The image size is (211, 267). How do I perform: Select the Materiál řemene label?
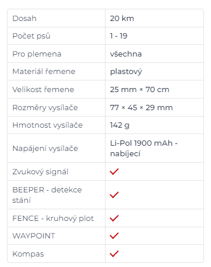(44, 72)
